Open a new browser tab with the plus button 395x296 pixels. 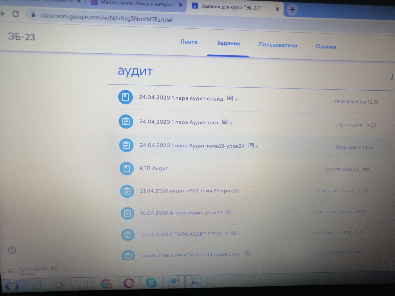[292, 10]
